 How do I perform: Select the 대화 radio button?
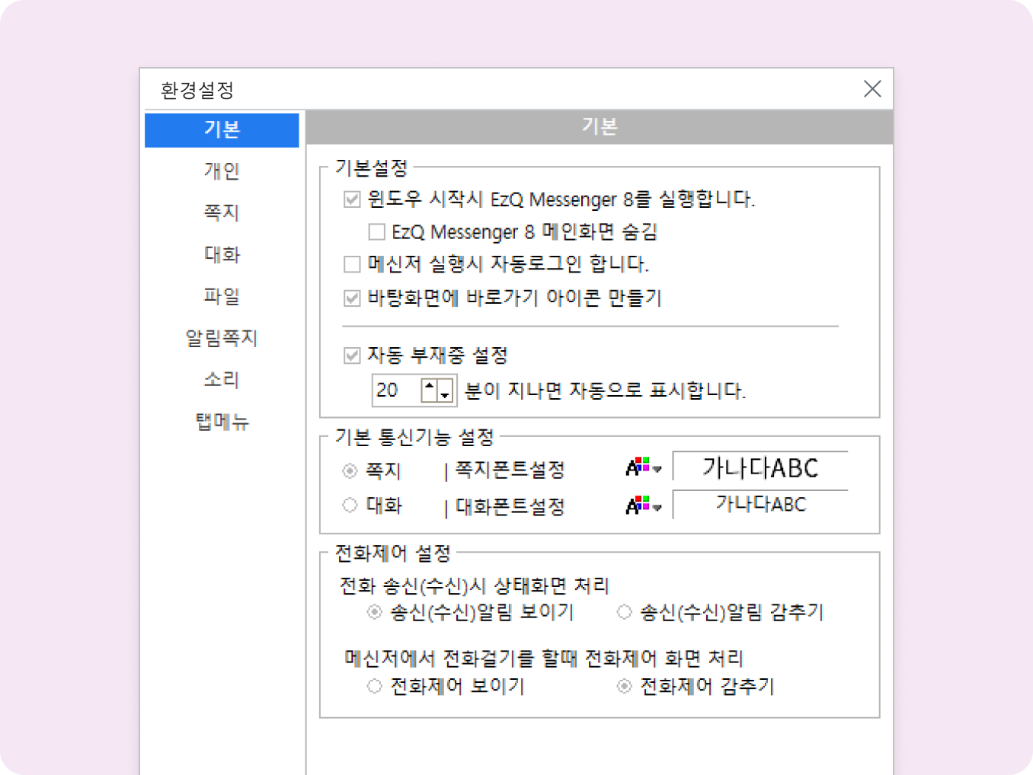(350, 505)
